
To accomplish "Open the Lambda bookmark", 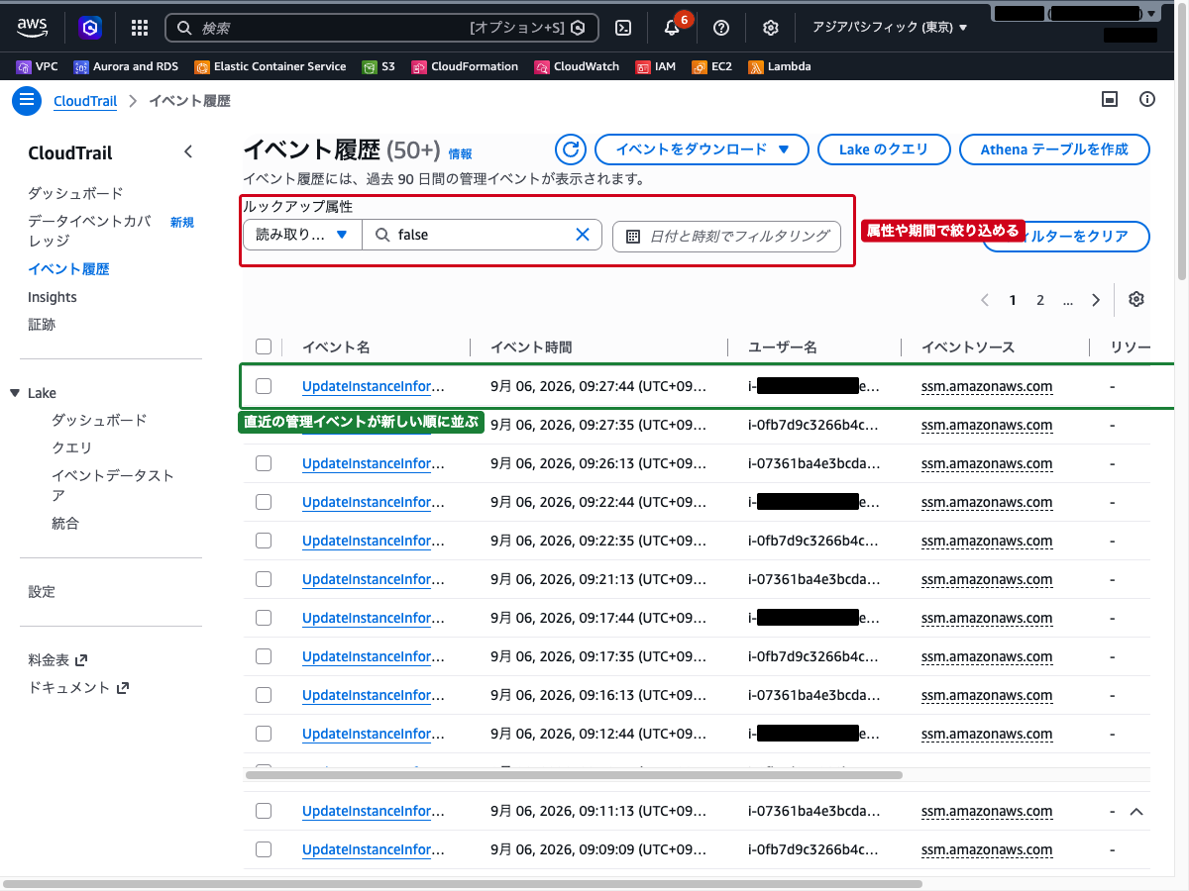I will click(780, 66).
